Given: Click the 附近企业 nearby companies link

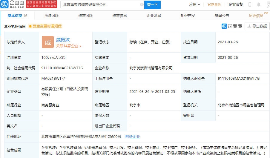Looking at the screenshot, I should click(x=132, y=137).
